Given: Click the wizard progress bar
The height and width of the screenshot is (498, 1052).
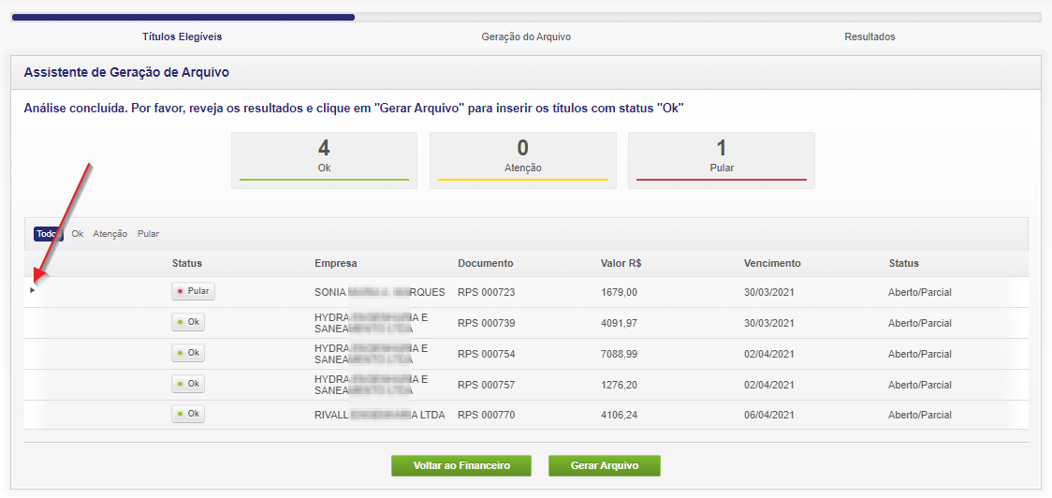Looking at the screenshot, I should tap(526, 17).
